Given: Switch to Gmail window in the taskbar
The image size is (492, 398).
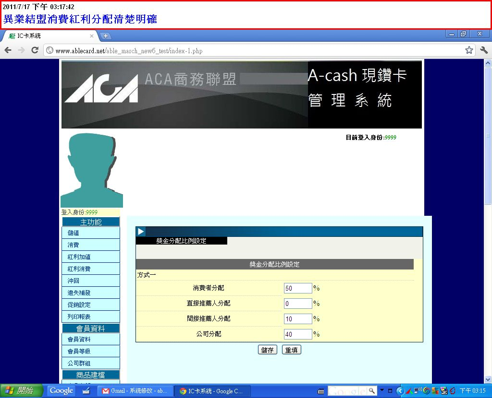Looking at the screenshot, I should tap(134, 391).
